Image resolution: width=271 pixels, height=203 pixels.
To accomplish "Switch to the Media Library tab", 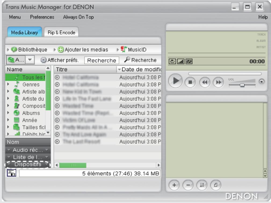I will click(x=24, y=32).
